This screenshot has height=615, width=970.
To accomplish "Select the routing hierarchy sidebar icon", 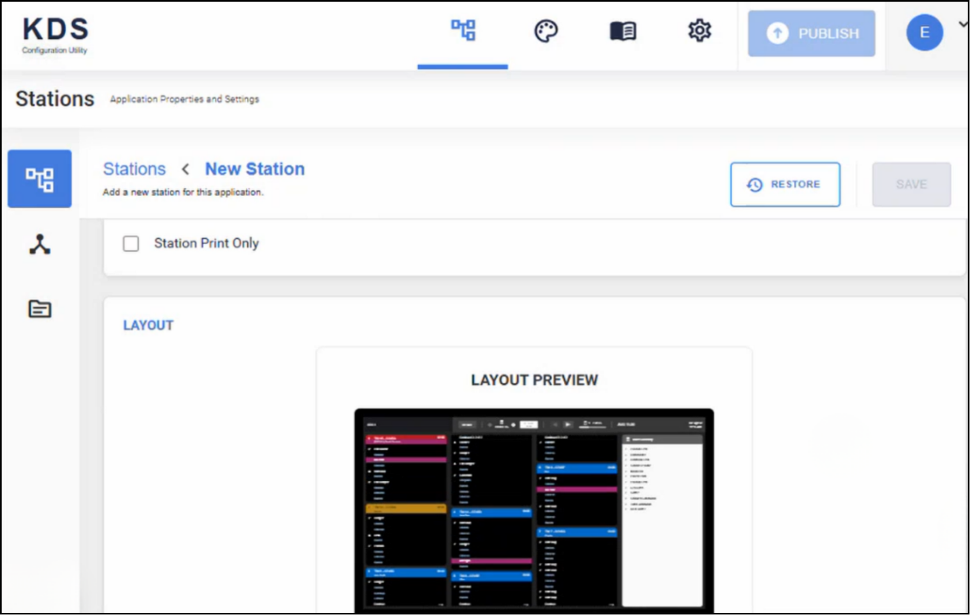I will pos(40,244).
